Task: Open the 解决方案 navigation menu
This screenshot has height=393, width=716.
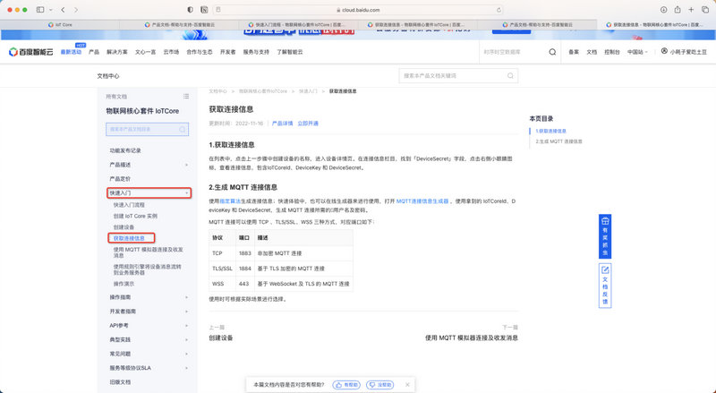Action: pyautogui.click(x=117, y=52)
